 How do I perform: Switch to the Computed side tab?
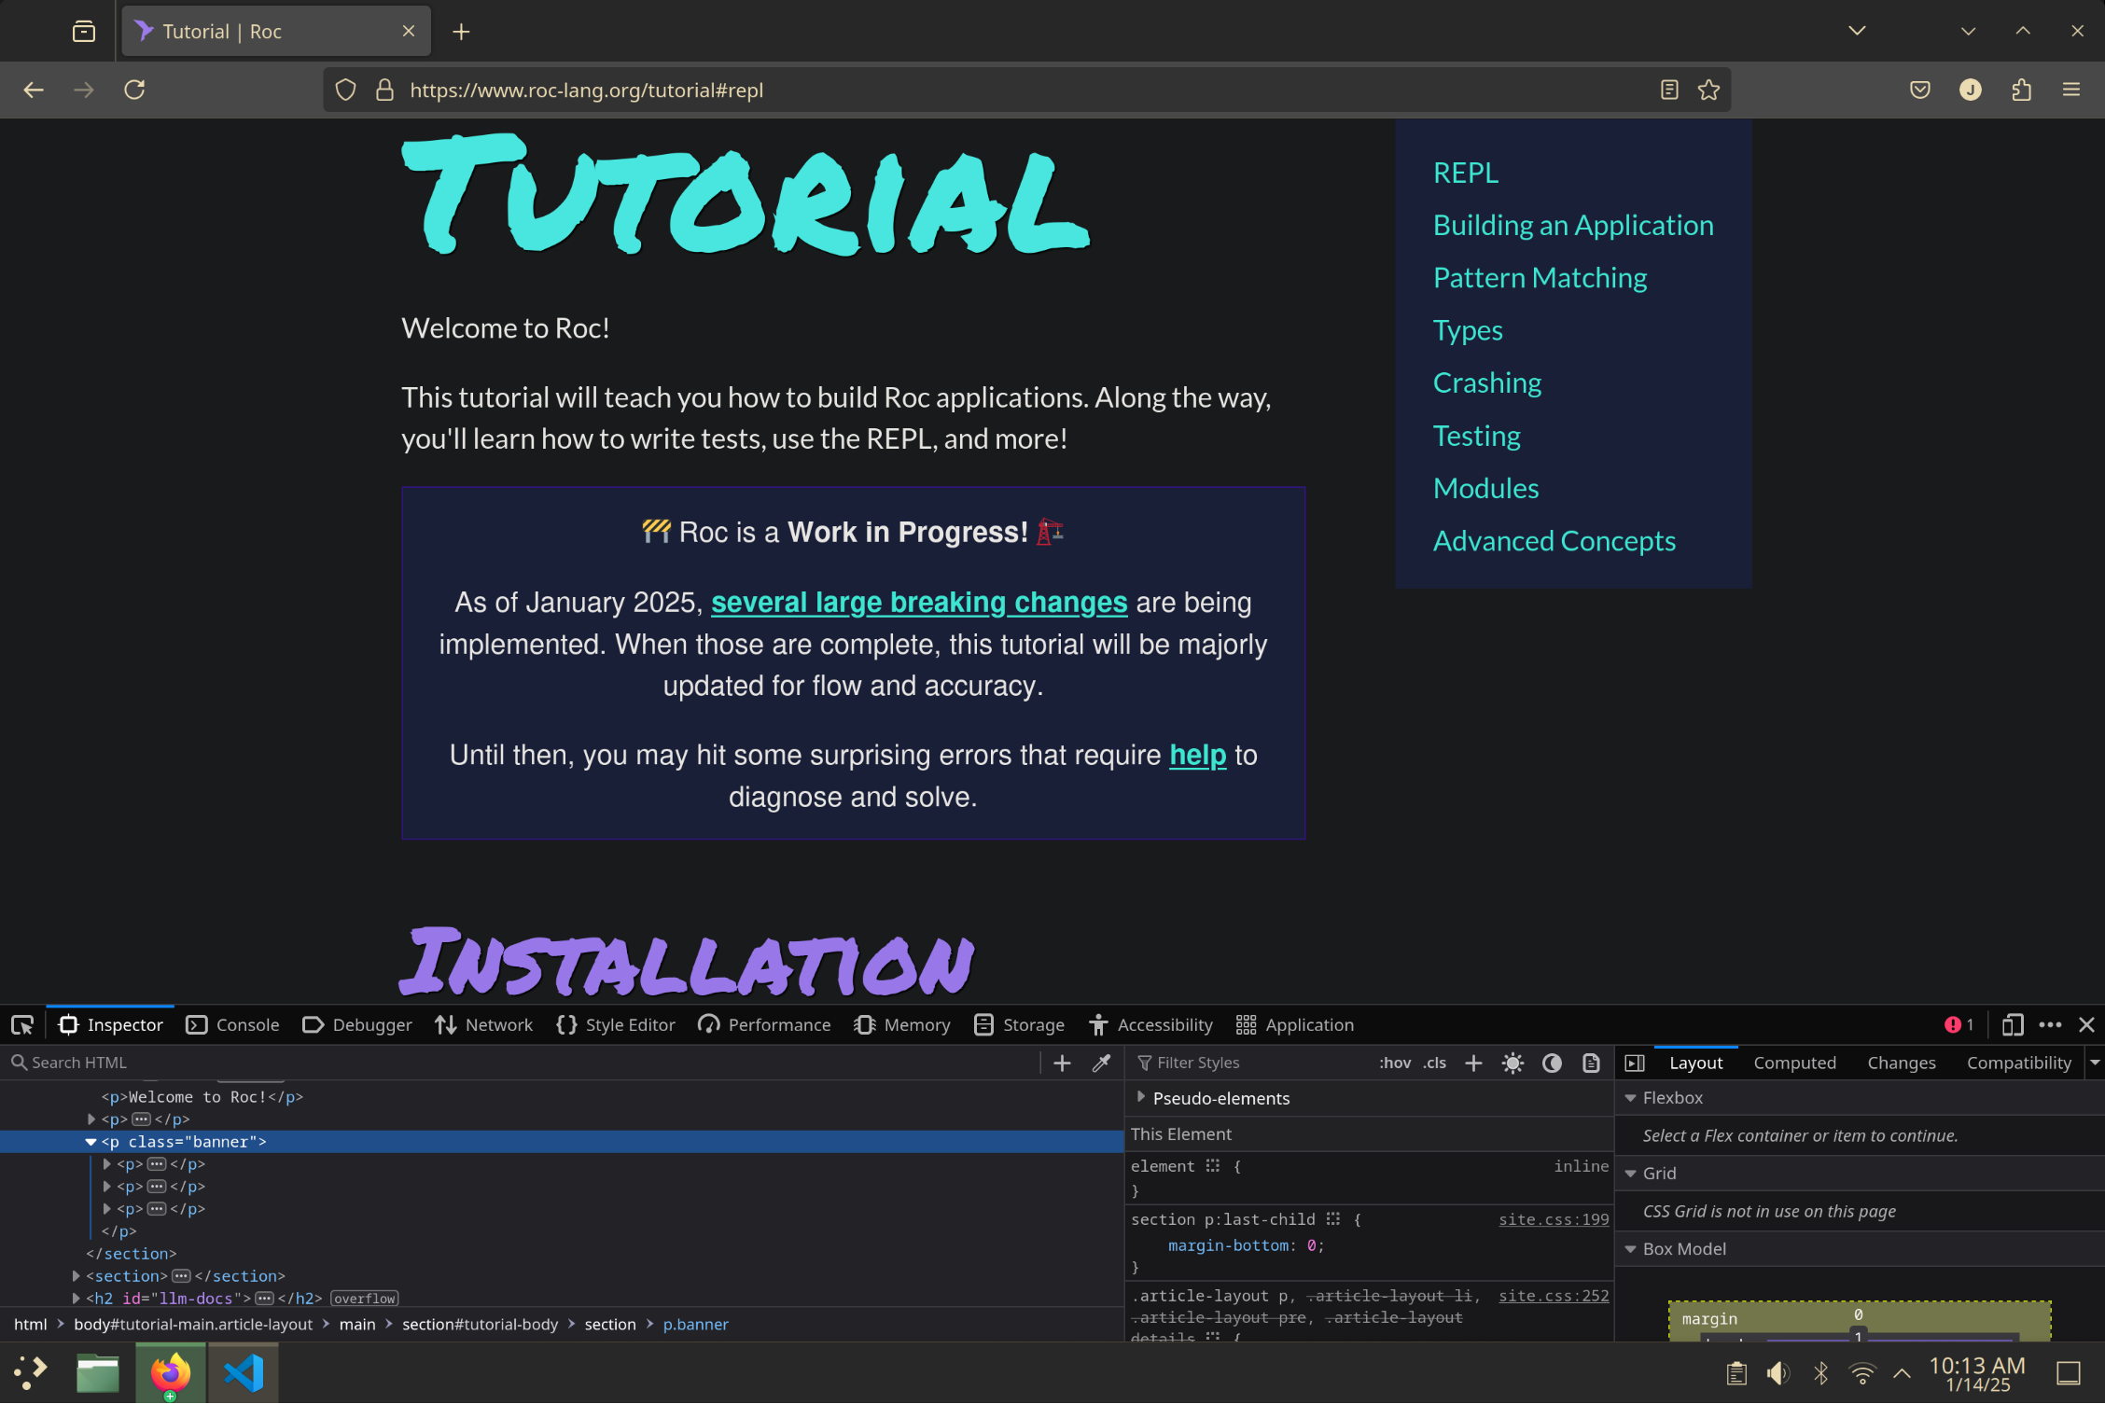point(1794,1063)
